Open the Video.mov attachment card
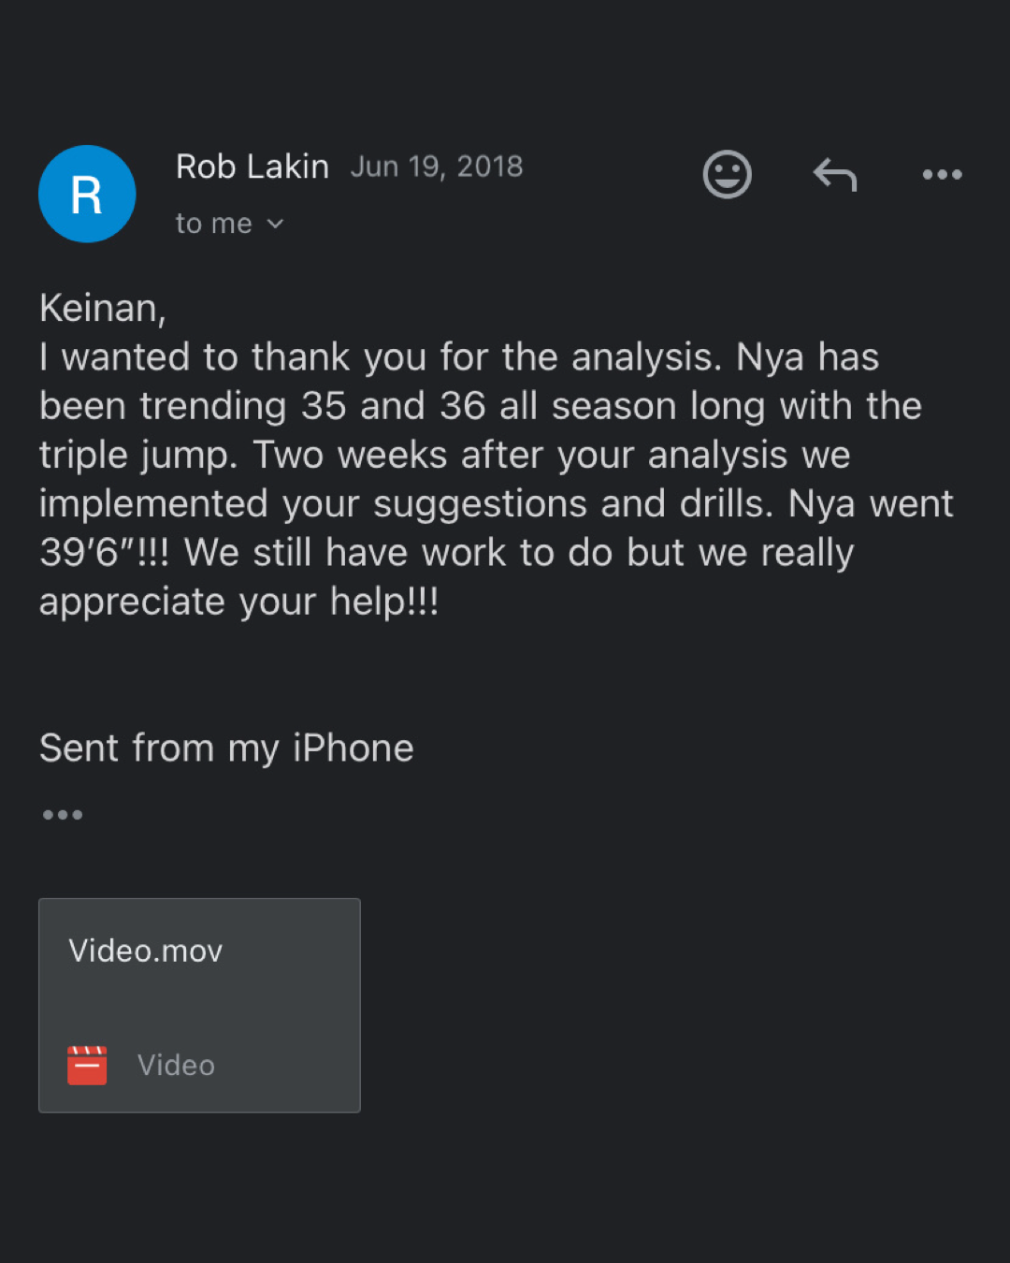Image resolution: width=1010 pixels, height=1263 pixels. point(199,1005)
